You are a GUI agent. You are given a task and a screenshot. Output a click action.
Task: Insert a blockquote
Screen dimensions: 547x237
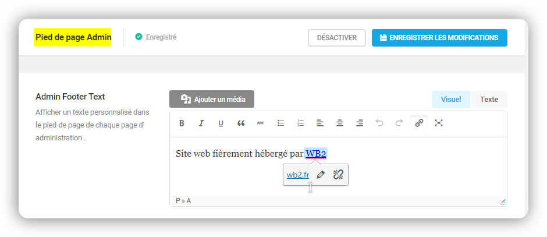point(241,123)
